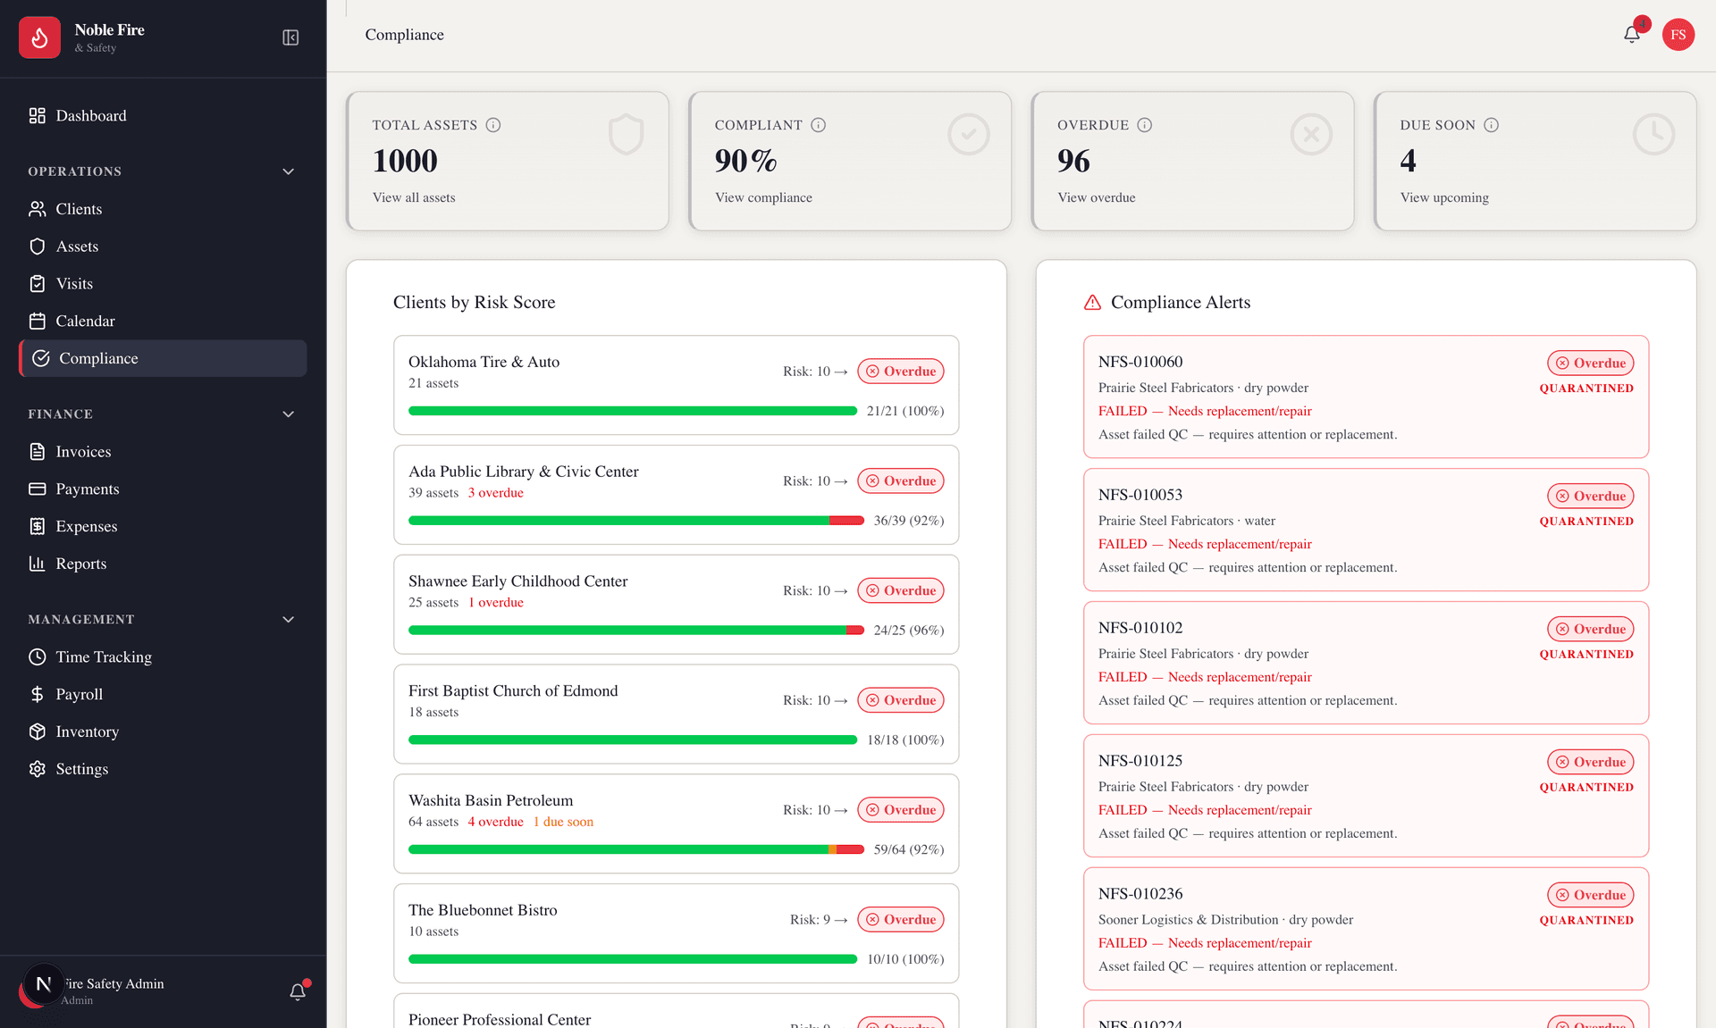Click the View all assets link
Image resolution: width=1716 pixels, height=1028 pixels.
point(414,197)
